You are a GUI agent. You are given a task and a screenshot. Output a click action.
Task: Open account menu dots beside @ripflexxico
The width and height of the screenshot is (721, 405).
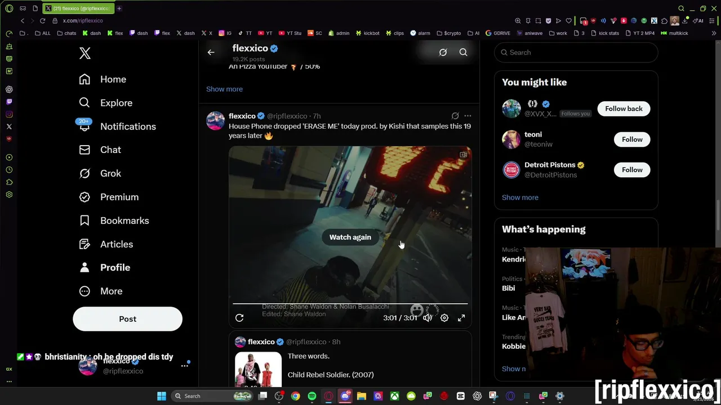click(184, 366)
